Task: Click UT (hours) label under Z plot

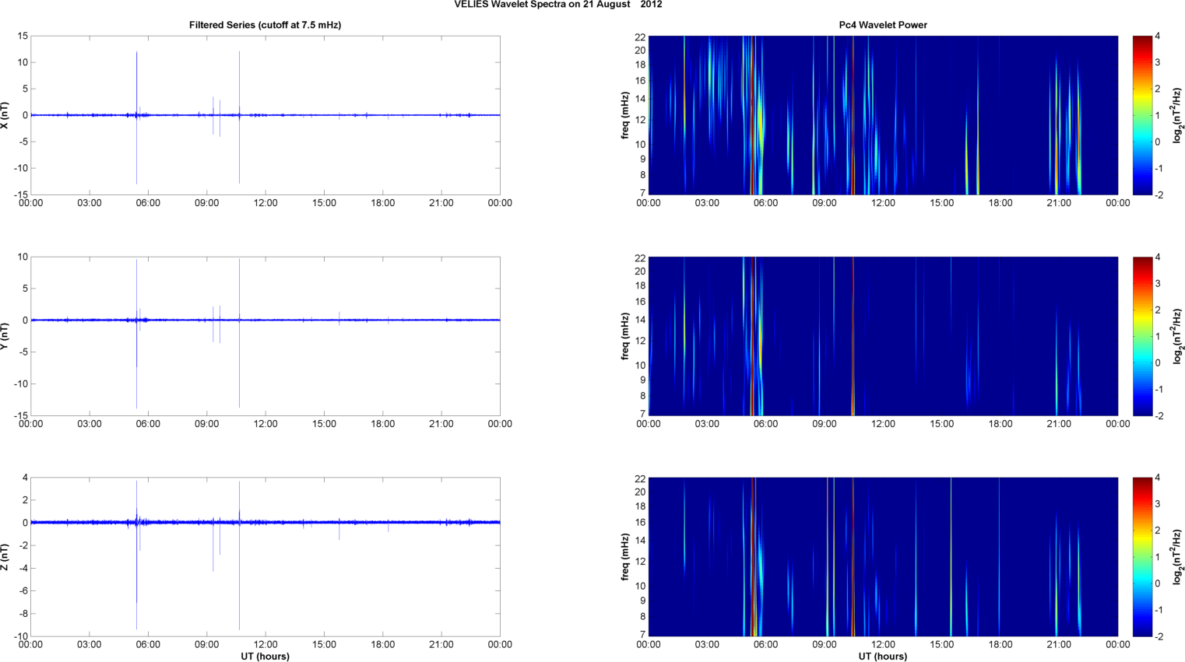Action: click(x=265, y=656)
